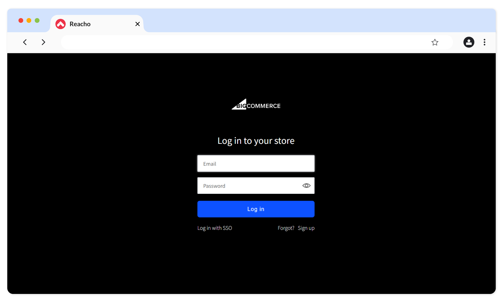Viewport: 503px width, 301px height.
Task: Click the red window close dot
Action: point(21,20)
